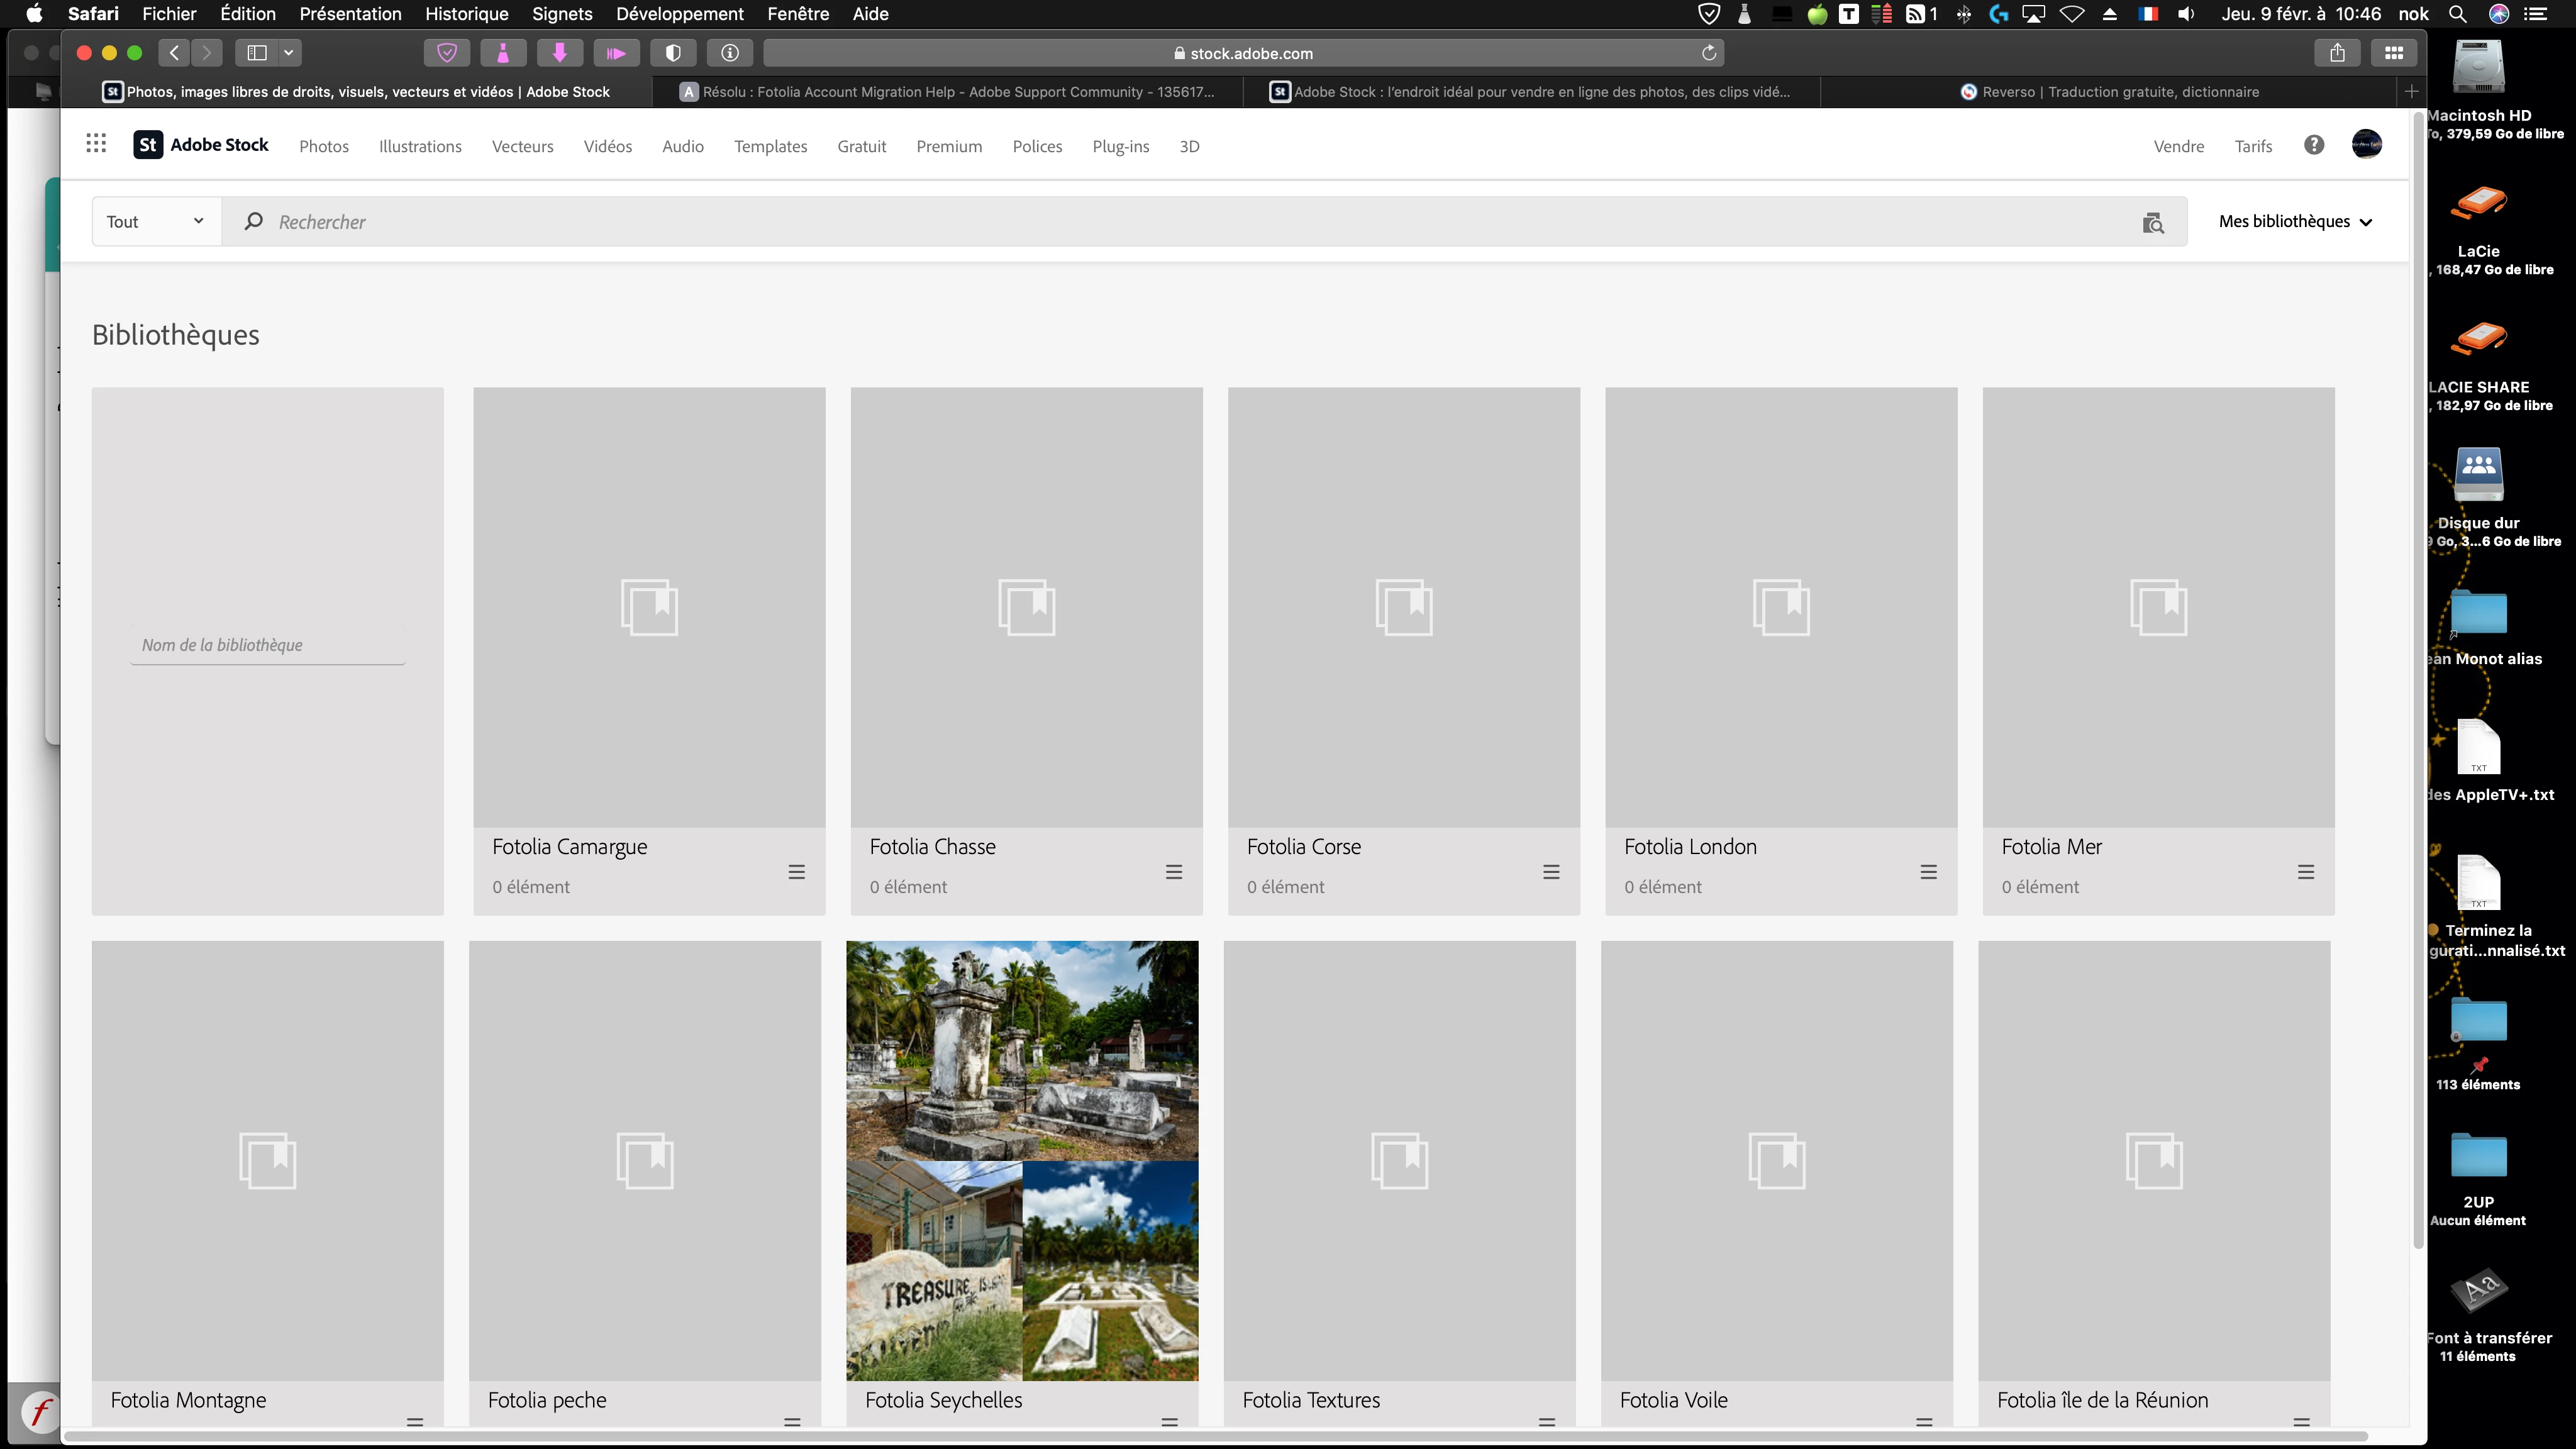Expand the Tout search filter dropdown
Image resolution: width=2576 pixels, height=1449 pixels.
156,222
